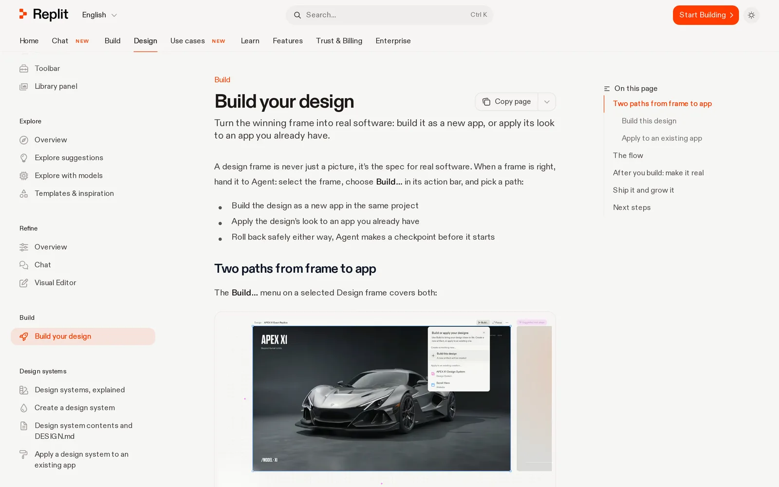Click the Replit logo

click(44, 15)
